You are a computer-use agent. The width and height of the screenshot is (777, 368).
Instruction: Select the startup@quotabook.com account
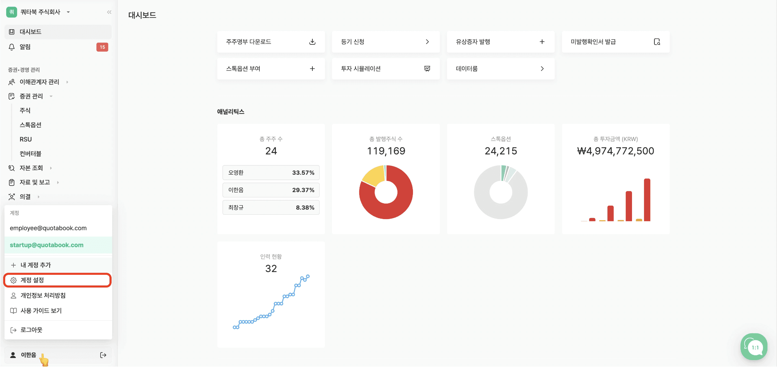click(47, 245)
